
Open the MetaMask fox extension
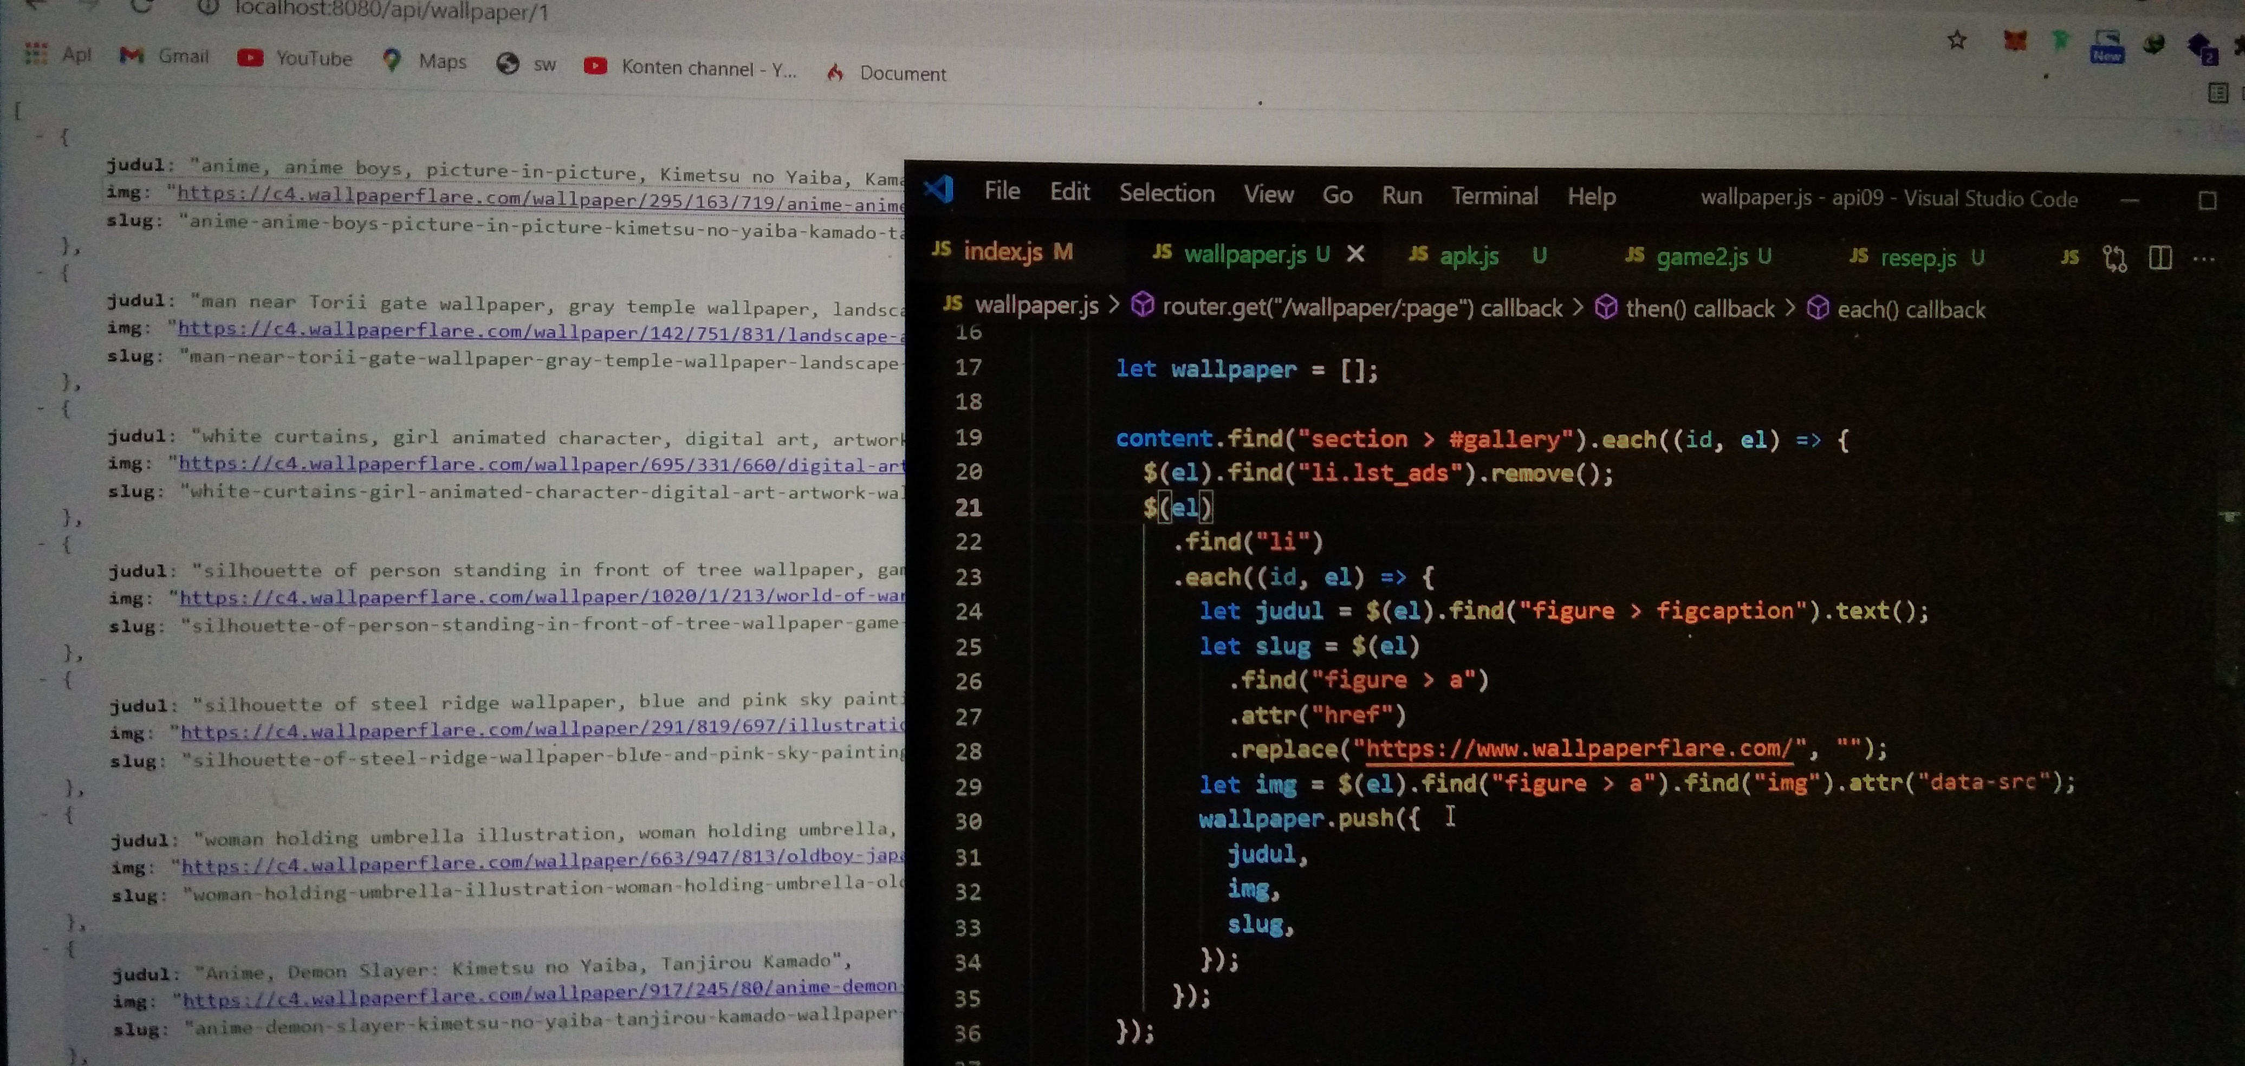click(x=2014, y=41)
